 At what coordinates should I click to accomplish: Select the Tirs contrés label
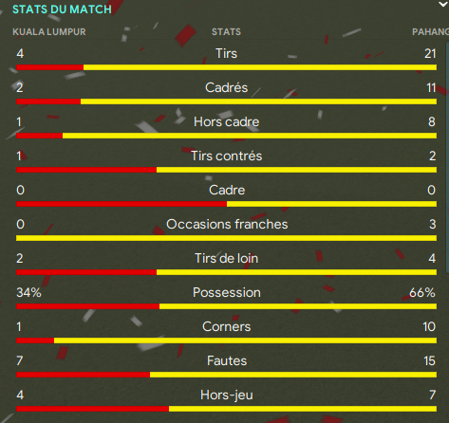pos(227,156)
